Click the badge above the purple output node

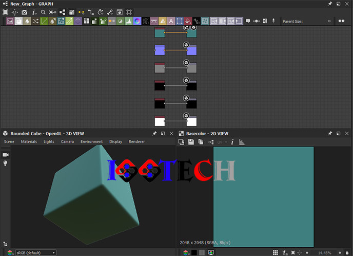click(x=186, y=45)
